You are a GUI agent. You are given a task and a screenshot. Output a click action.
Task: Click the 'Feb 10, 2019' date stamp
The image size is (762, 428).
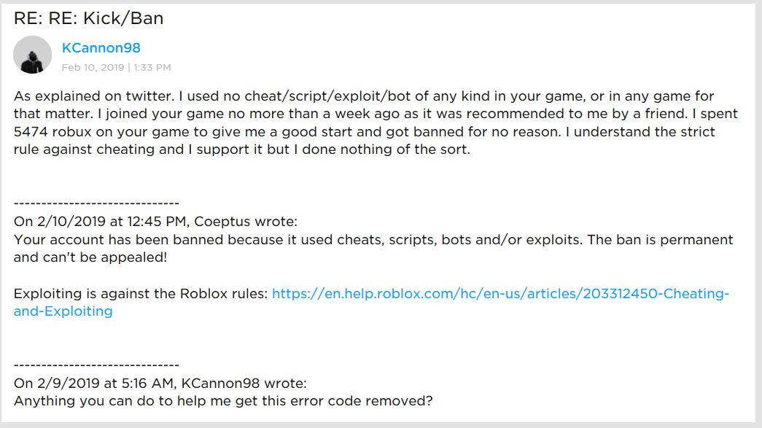pos(93,68)
